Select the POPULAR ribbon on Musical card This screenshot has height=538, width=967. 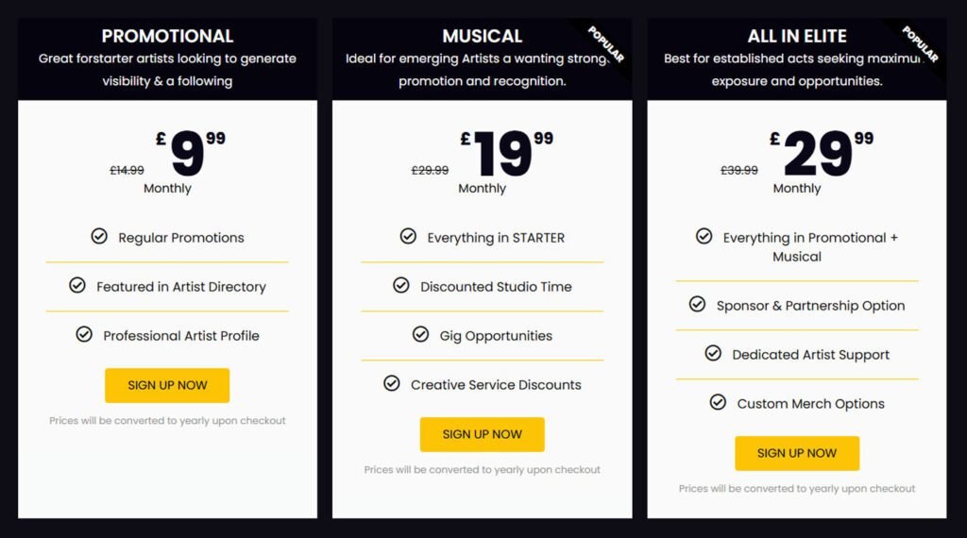[x=606, y=44]
